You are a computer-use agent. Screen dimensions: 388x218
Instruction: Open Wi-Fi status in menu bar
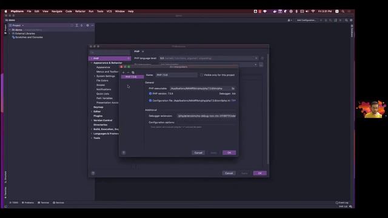pyautogui.click(x=313, y=12)
